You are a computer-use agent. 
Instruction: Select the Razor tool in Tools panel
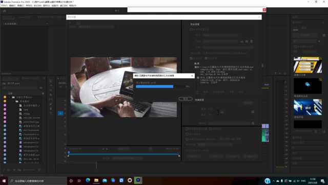click(x=51, y=95)
